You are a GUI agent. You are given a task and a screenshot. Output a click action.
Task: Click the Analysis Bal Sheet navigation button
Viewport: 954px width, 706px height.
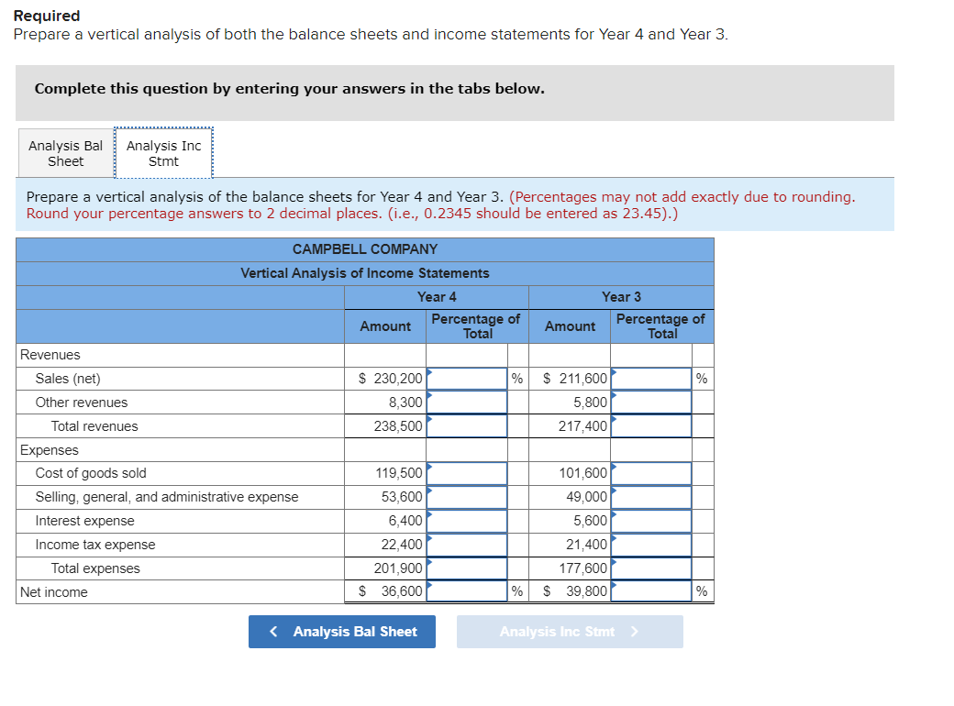[341, 632]
